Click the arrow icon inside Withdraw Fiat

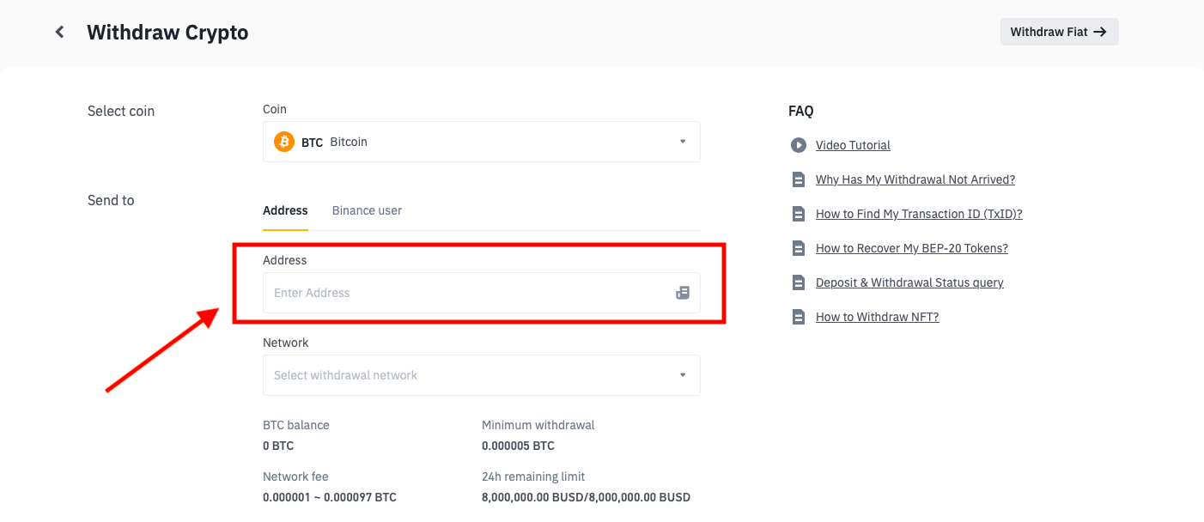point(1101,31)
